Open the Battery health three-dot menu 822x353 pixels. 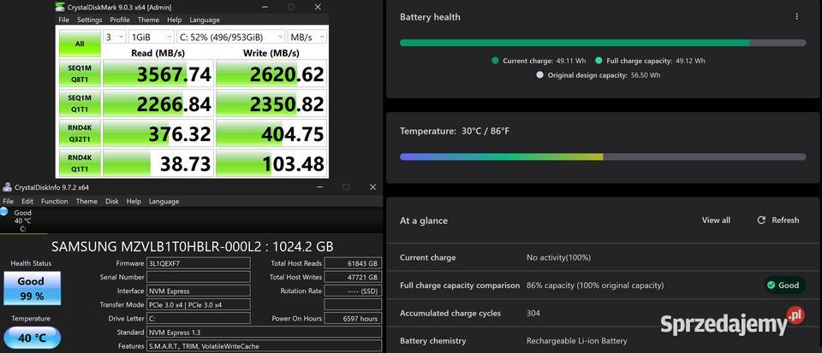click(797, 17)
